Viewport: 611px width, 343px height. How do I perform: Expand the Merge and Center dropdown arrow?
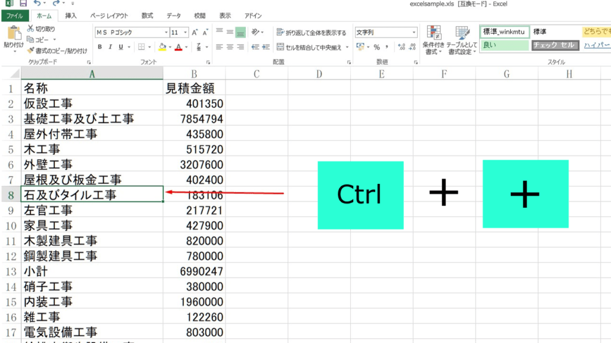click(347, 47)
